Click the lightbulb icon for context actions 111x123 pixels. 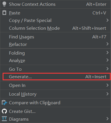(x=4, y=4)
